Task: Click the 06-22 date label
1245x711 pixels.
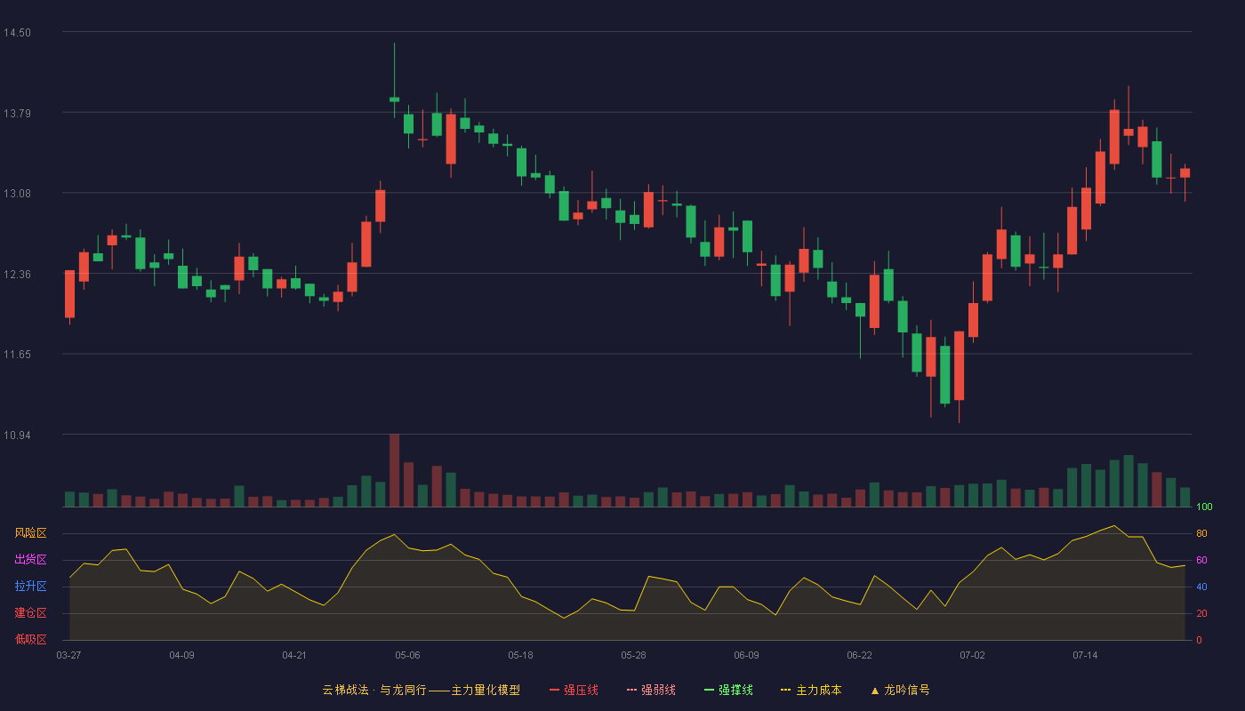Action: pos(859,655)
